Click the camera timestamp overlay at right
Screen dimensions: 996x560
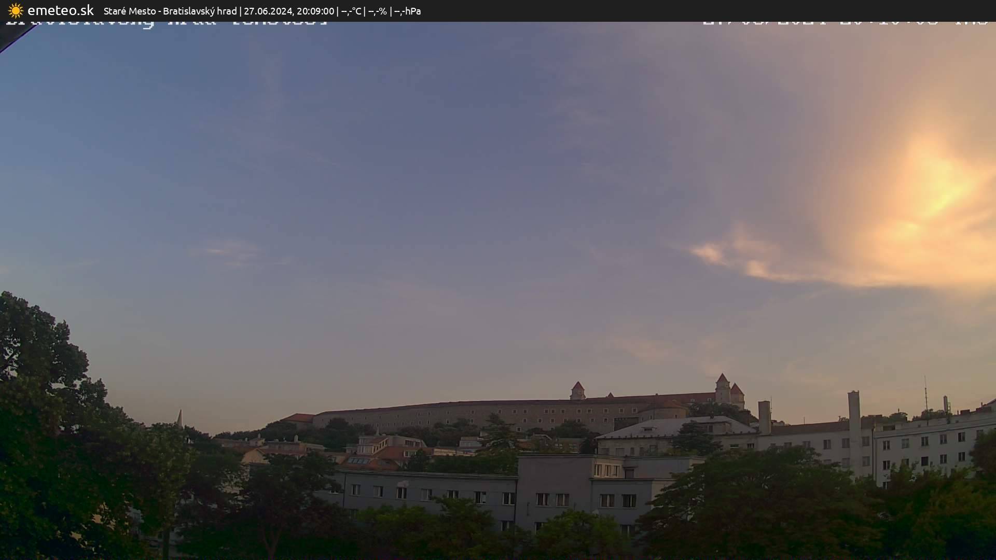(x=846, y=23)
